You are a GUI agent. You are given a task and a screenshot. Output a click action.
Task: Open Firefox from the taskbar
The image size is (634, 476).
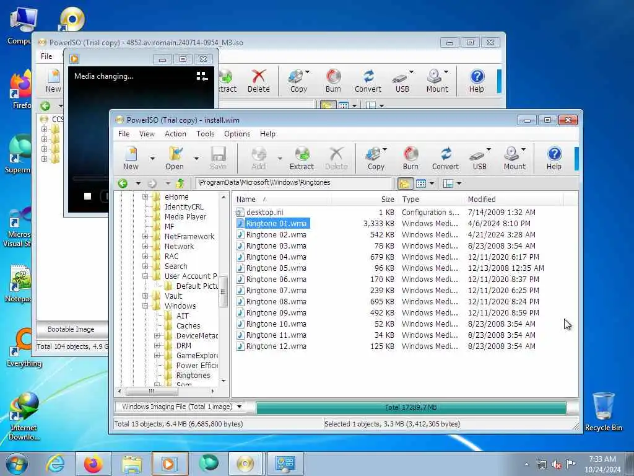(93, 464)
